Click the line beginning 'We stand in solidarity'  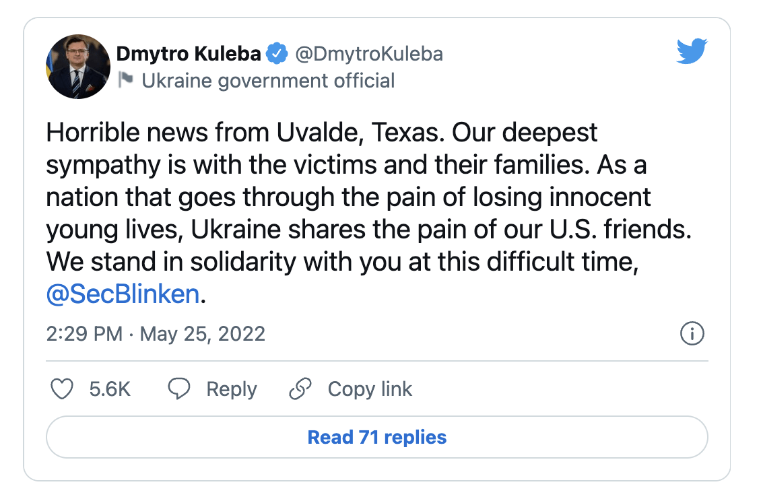pos(342,262)
